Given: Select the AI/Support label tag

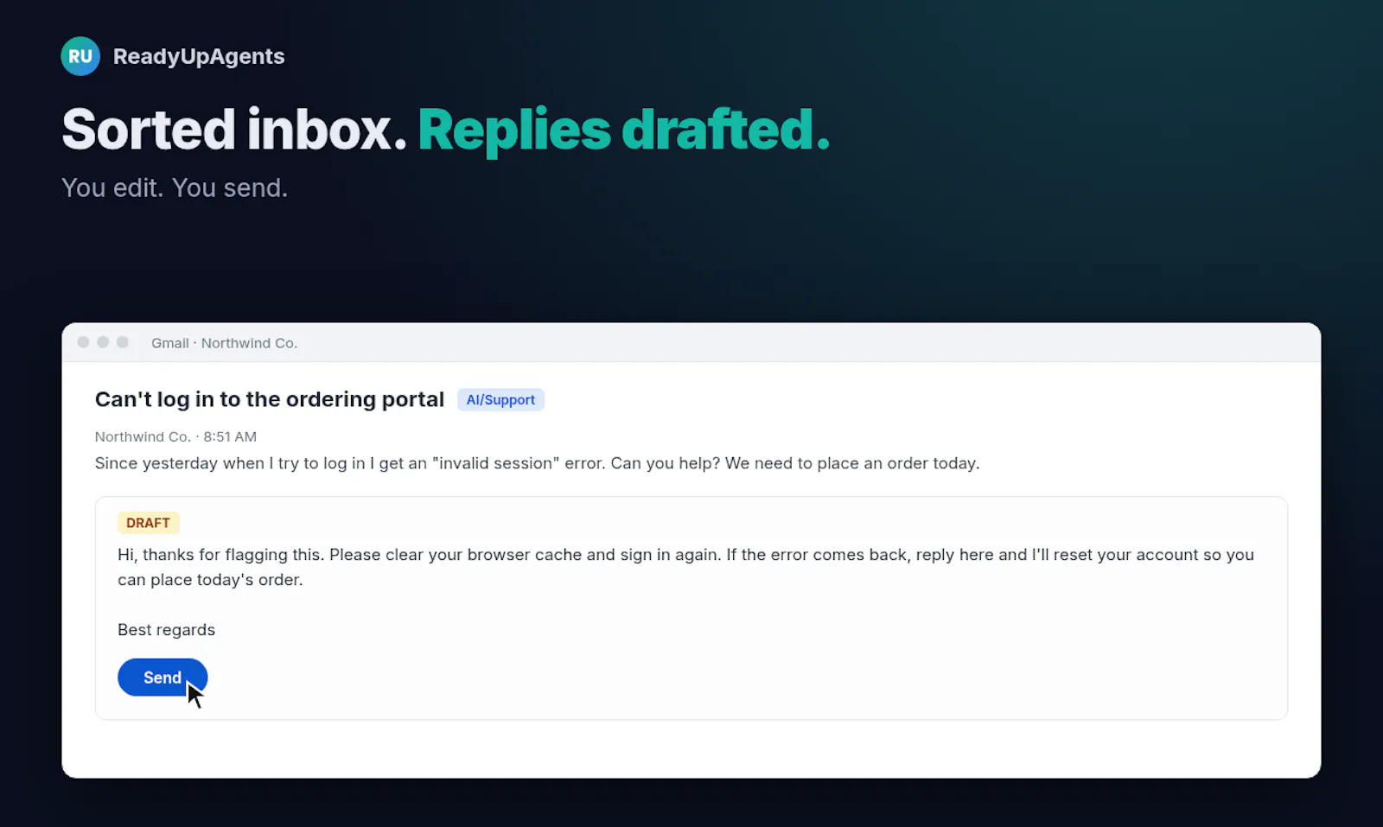Looking at the screenshot, I should tap(500, 399).
